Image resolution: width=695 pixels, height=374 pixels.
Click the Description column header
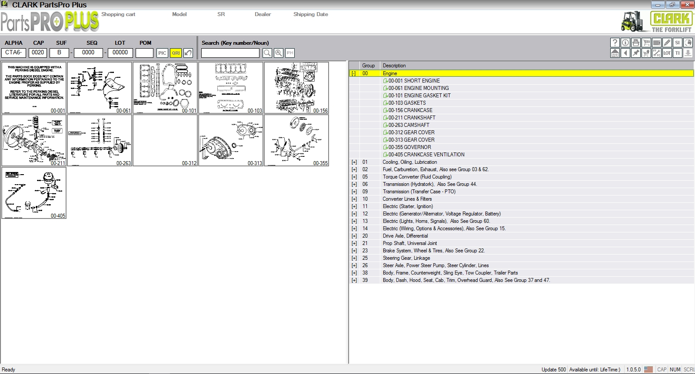537,66
